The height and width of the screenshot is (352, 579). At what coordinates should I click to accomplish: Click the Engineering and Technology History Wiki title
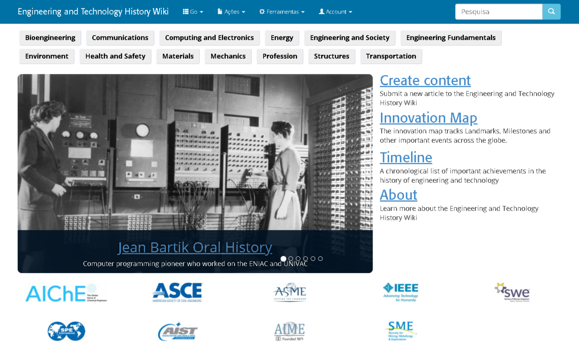click(x=93, y=11)
